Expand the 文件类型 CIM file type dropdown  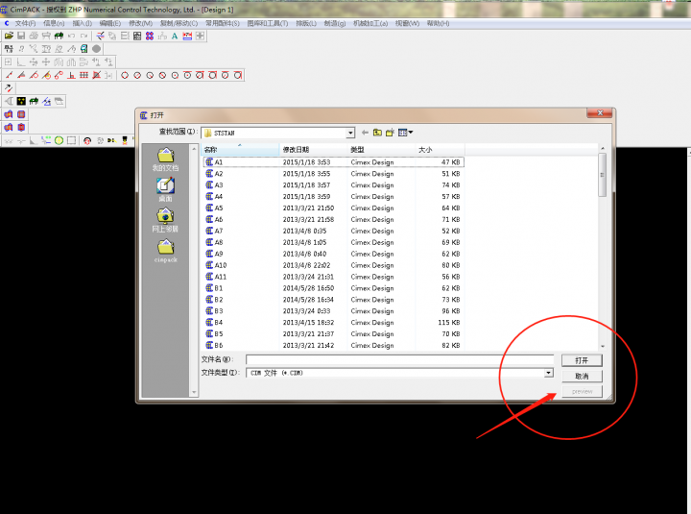[549, 372]
